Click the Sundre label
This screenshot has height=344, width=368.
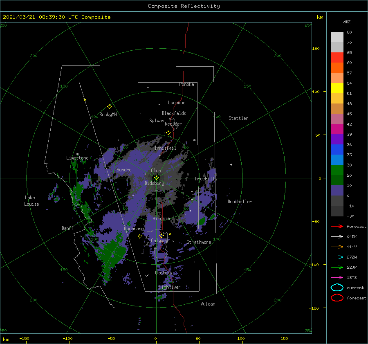pos(124,169)
